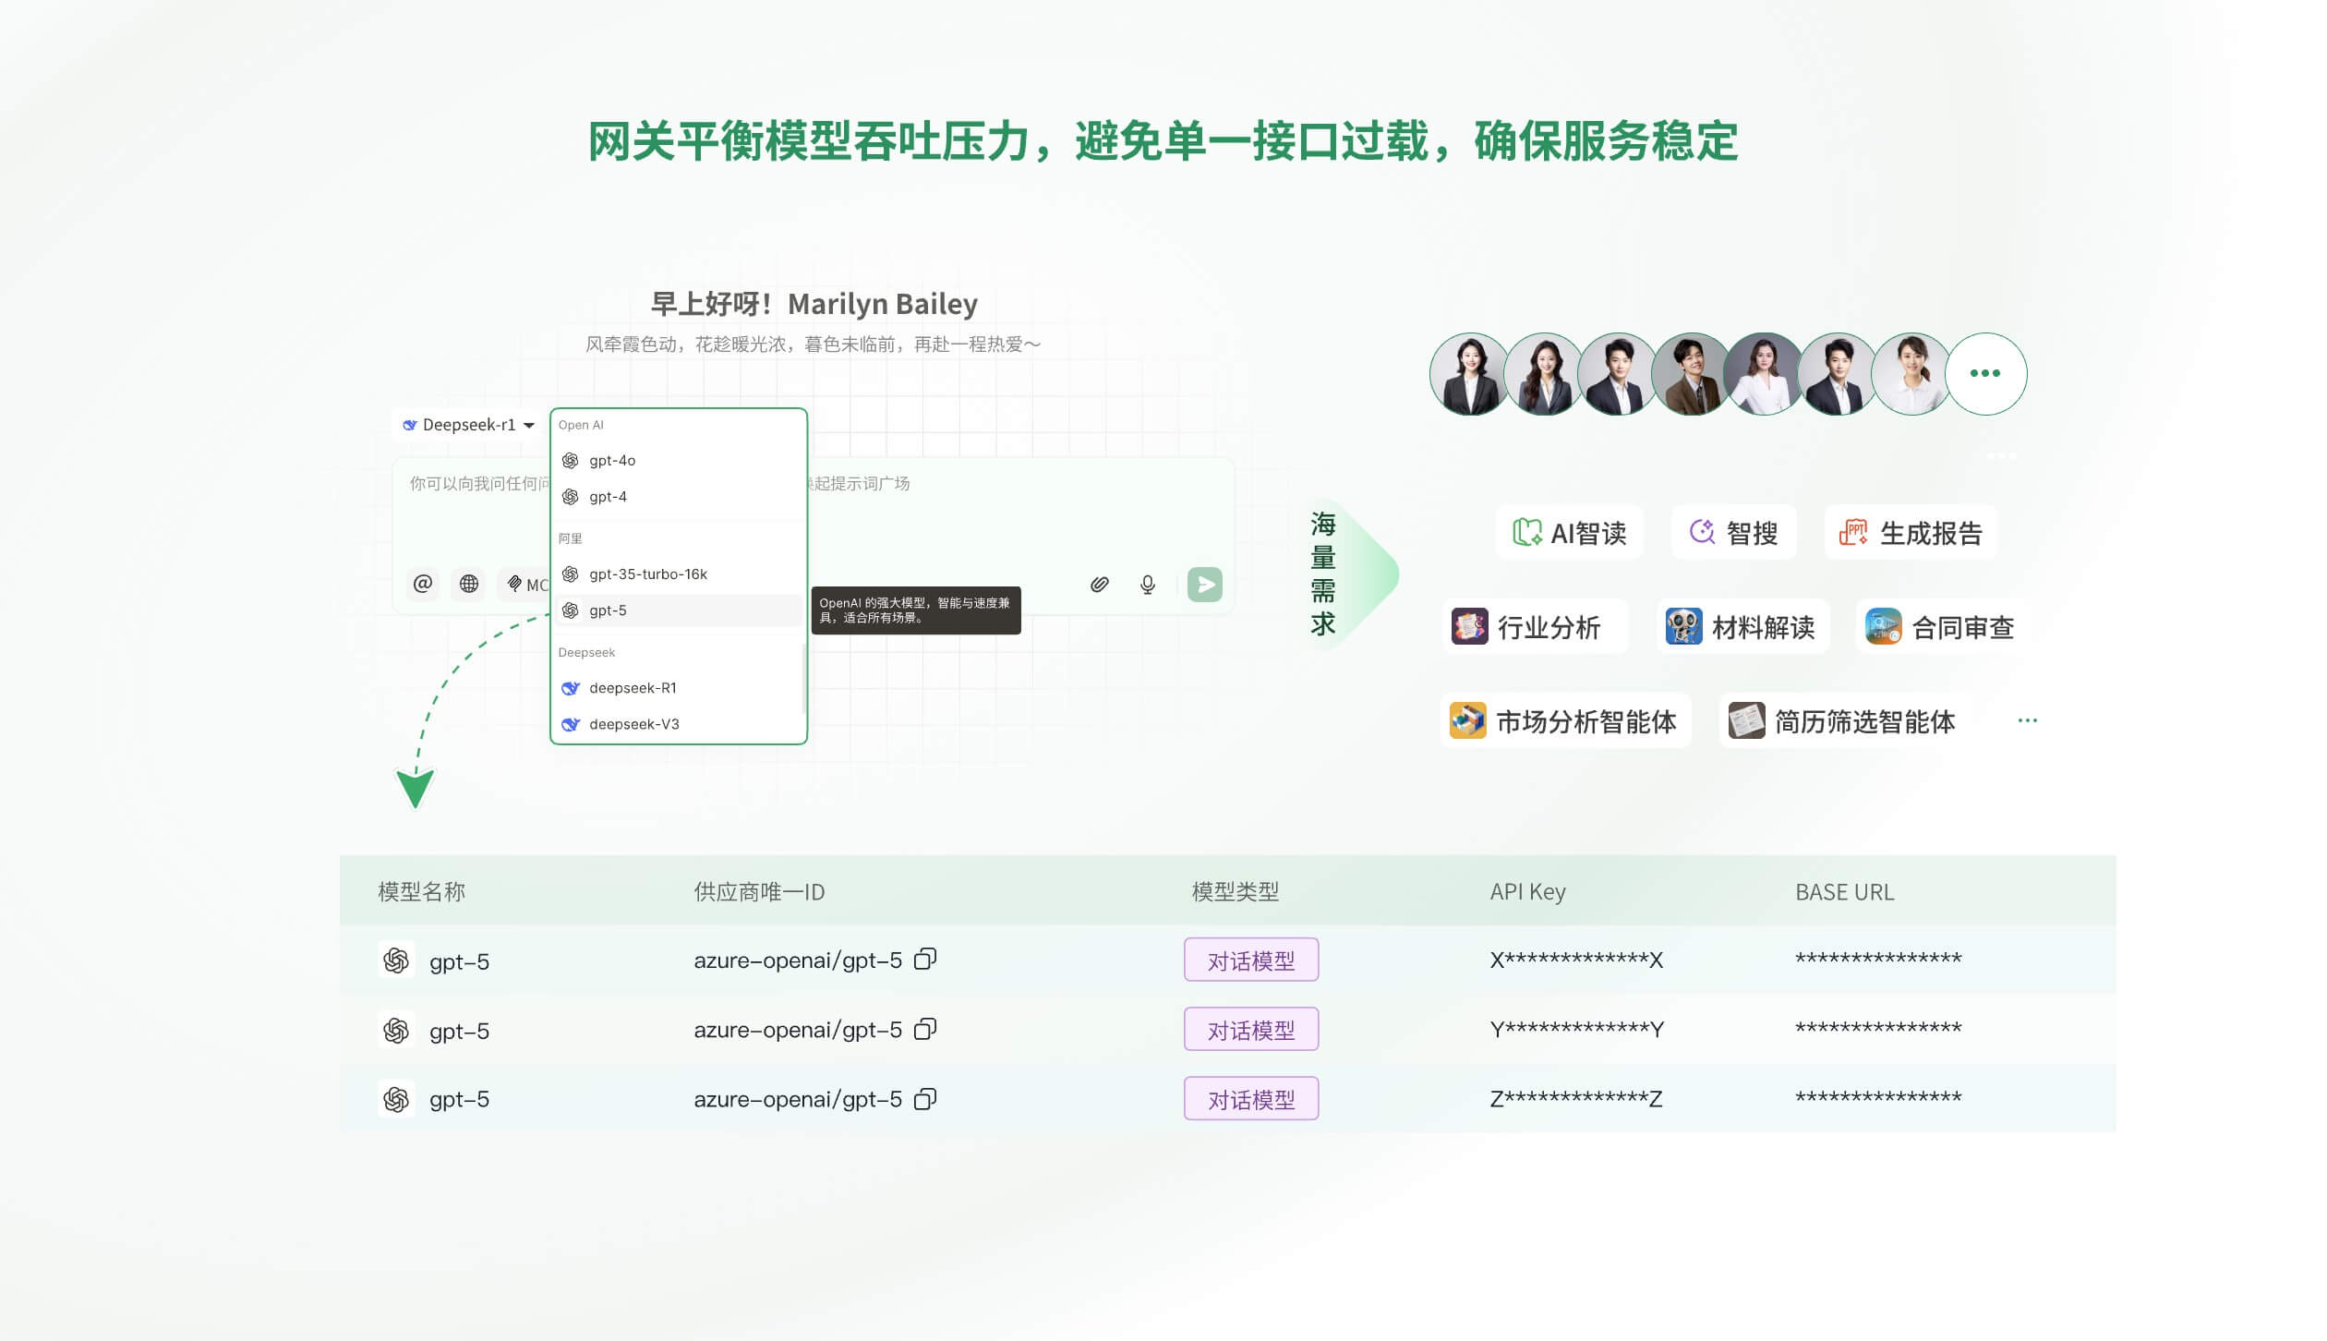Image resolution: width=2327 pixels, height=1341 pixels.
Task: Copy first row azure-openai/gpt-5 supplier ID
Action: pyautogui.click(x=925, y=960)
